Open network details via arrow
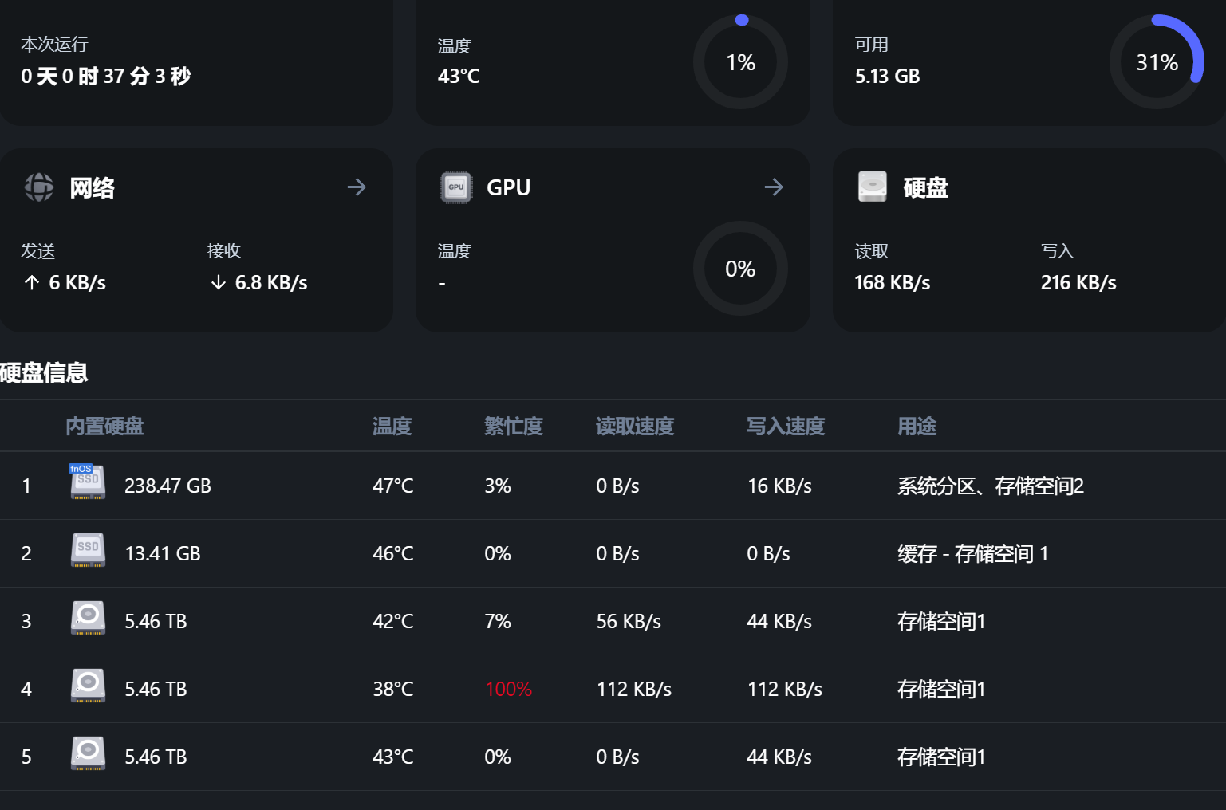The image size is (1226, 810). pyautogui.click(x=357, y=187)
